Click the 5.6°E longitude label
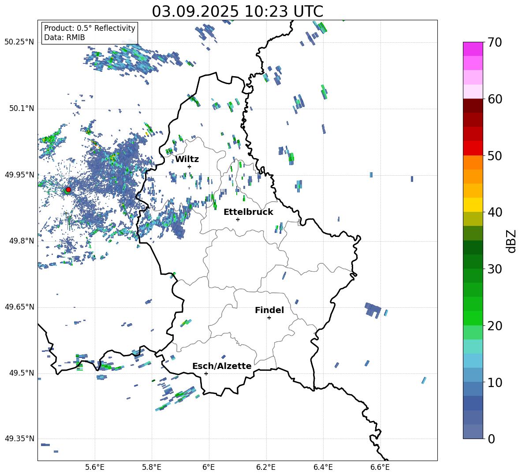The height and width of the screenshot is (476, 522). (94, 467)
